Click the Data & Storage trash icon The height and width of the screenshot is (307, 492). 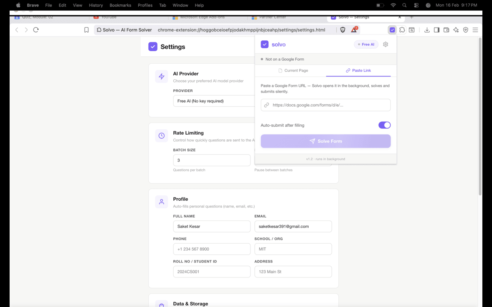(161, 304)
